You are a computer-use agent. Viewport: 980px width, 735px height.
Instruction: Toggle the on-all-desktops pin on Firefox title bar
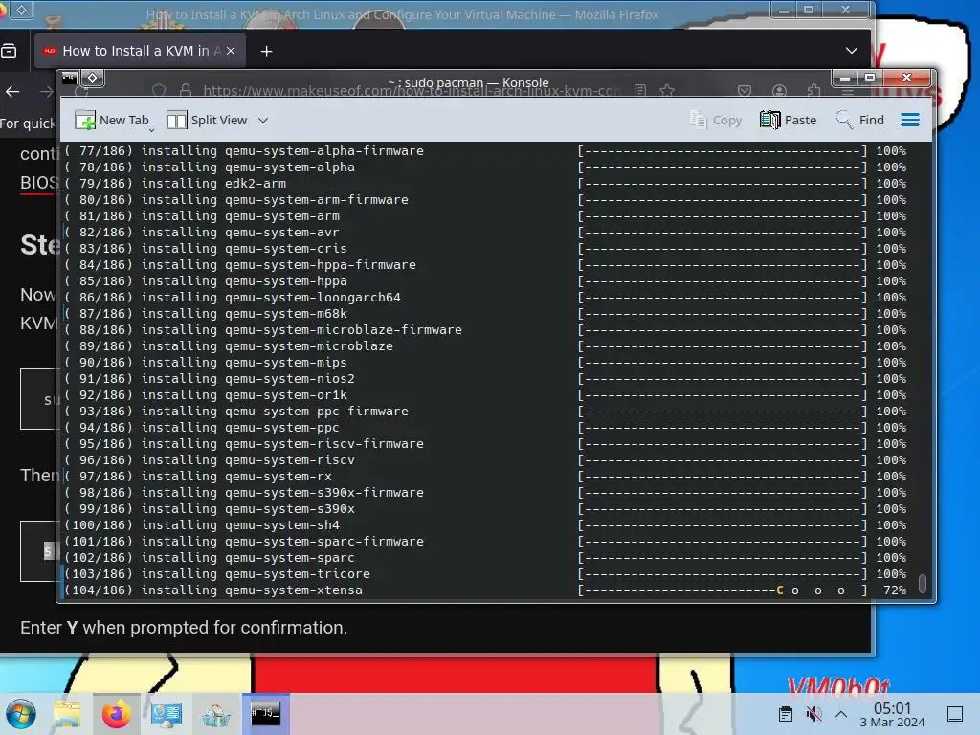click(21, 10)
